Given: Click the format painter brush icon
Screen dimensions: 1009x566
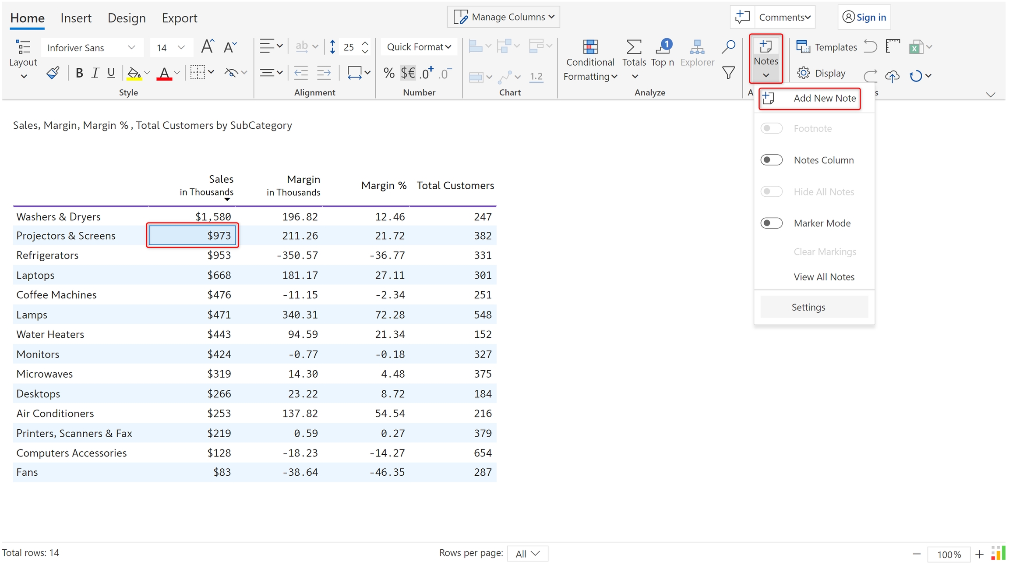Looking at the screenshot, I should point(53,73).
